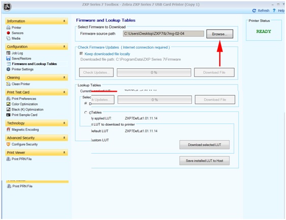Click Save installed LUT to Host
Image resolution: width=286 pixels, height=220 pixels.
click(205, 160)
